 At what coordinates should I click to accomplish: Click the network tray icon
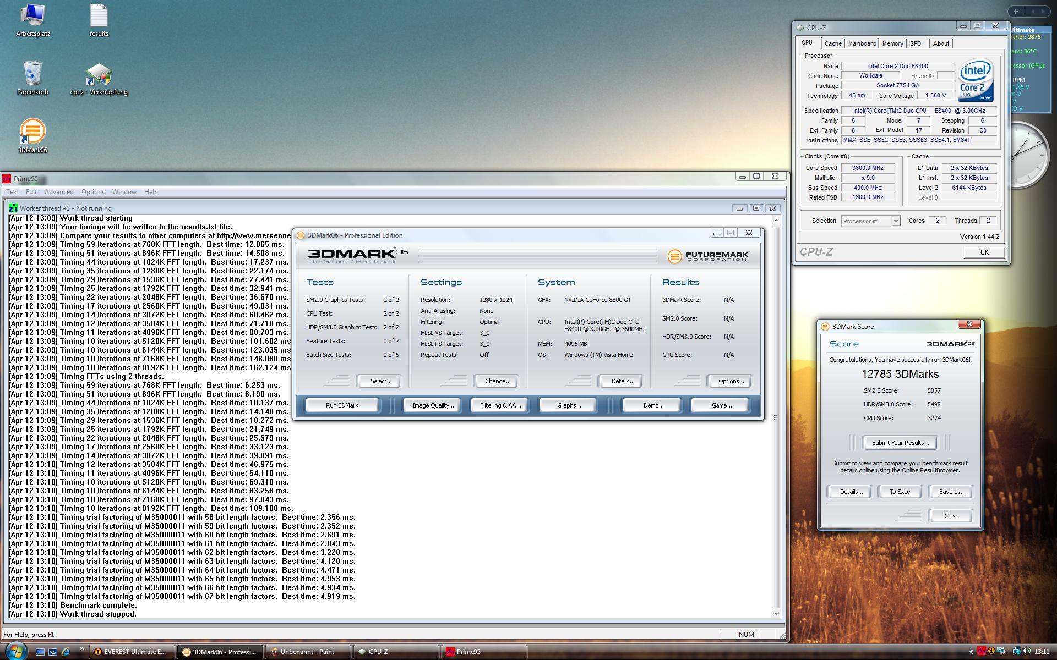(x=1016, y=651)
